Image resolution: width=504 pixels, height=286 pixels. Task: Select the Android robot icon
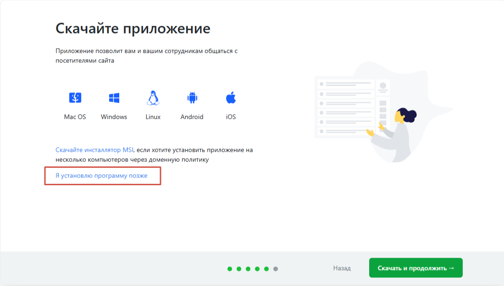coord(192,98)
